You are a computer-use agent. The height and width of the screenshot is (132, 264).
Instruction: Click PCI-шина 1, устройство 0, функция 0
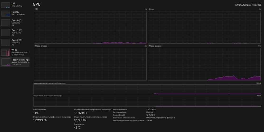tap(161, 118)
